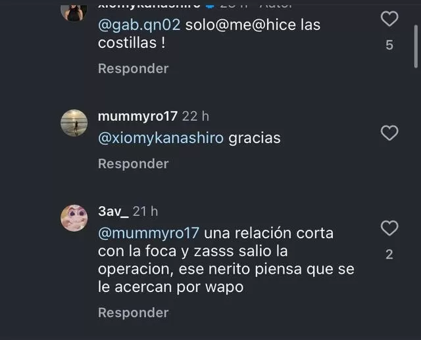Reply to the 'costillas' comment
Image resolution: width=421 pixels, height=340 pixels.
click(133, 68)
